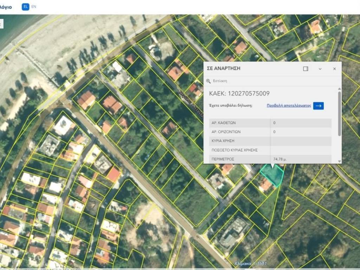Select the ΑΡ. ΚΑΘΕΤΩΝ table row
This screenshot has width=360, height=270.
[x=267, y=123]
